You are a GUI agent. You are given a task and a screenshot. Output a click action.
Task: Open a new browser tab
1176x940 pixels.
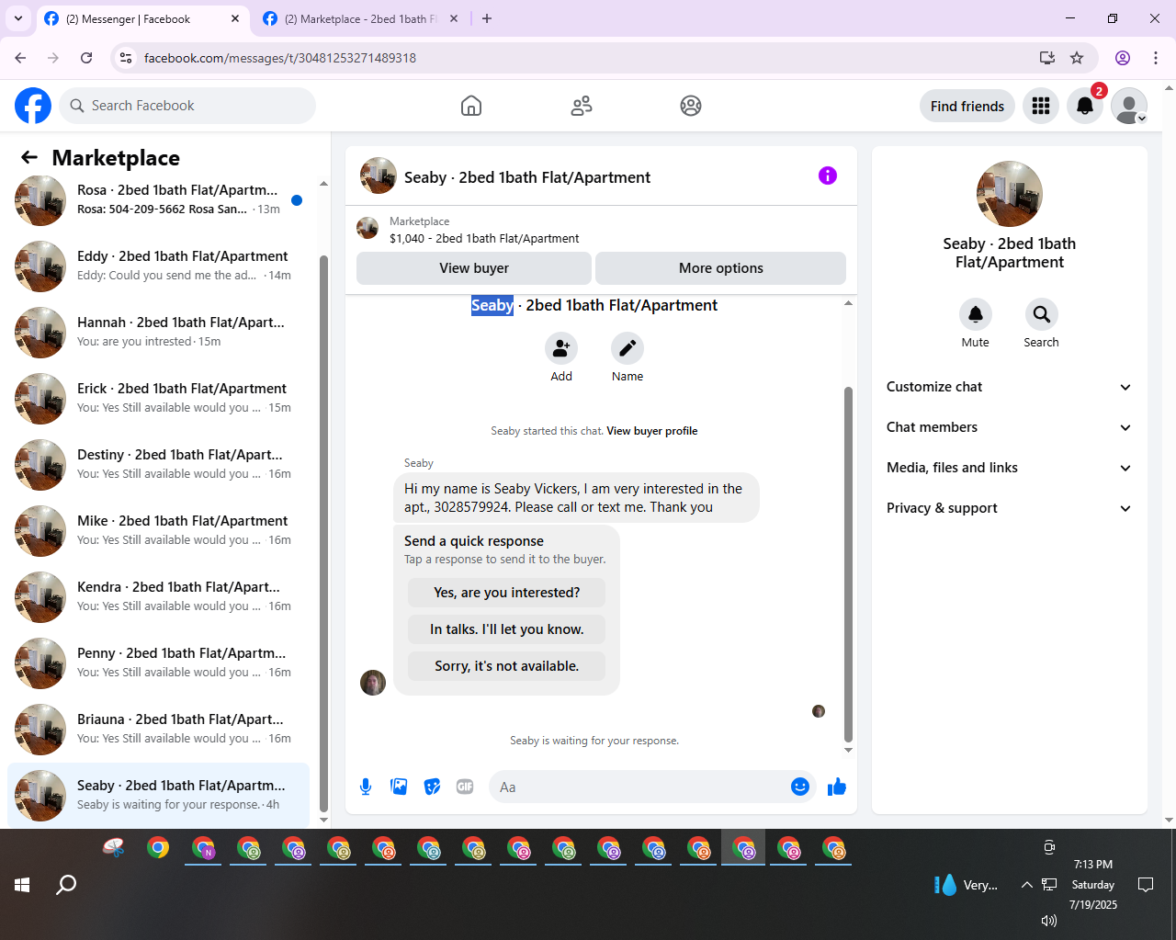487,18
